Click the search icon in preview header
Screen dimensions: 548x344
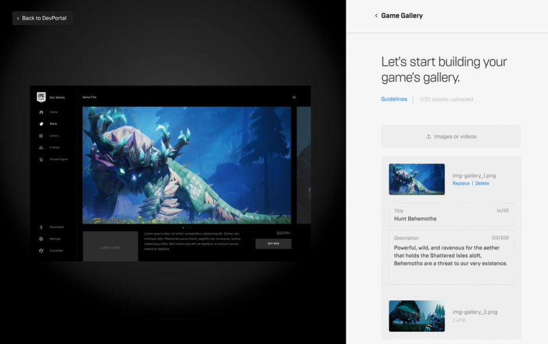coord(294,97)
